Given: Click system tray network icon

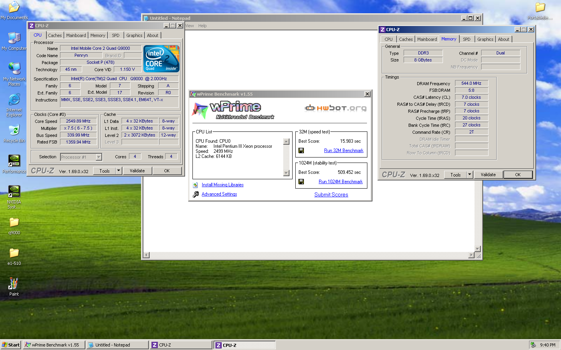Looking at the screenshot, I should 533,345.
